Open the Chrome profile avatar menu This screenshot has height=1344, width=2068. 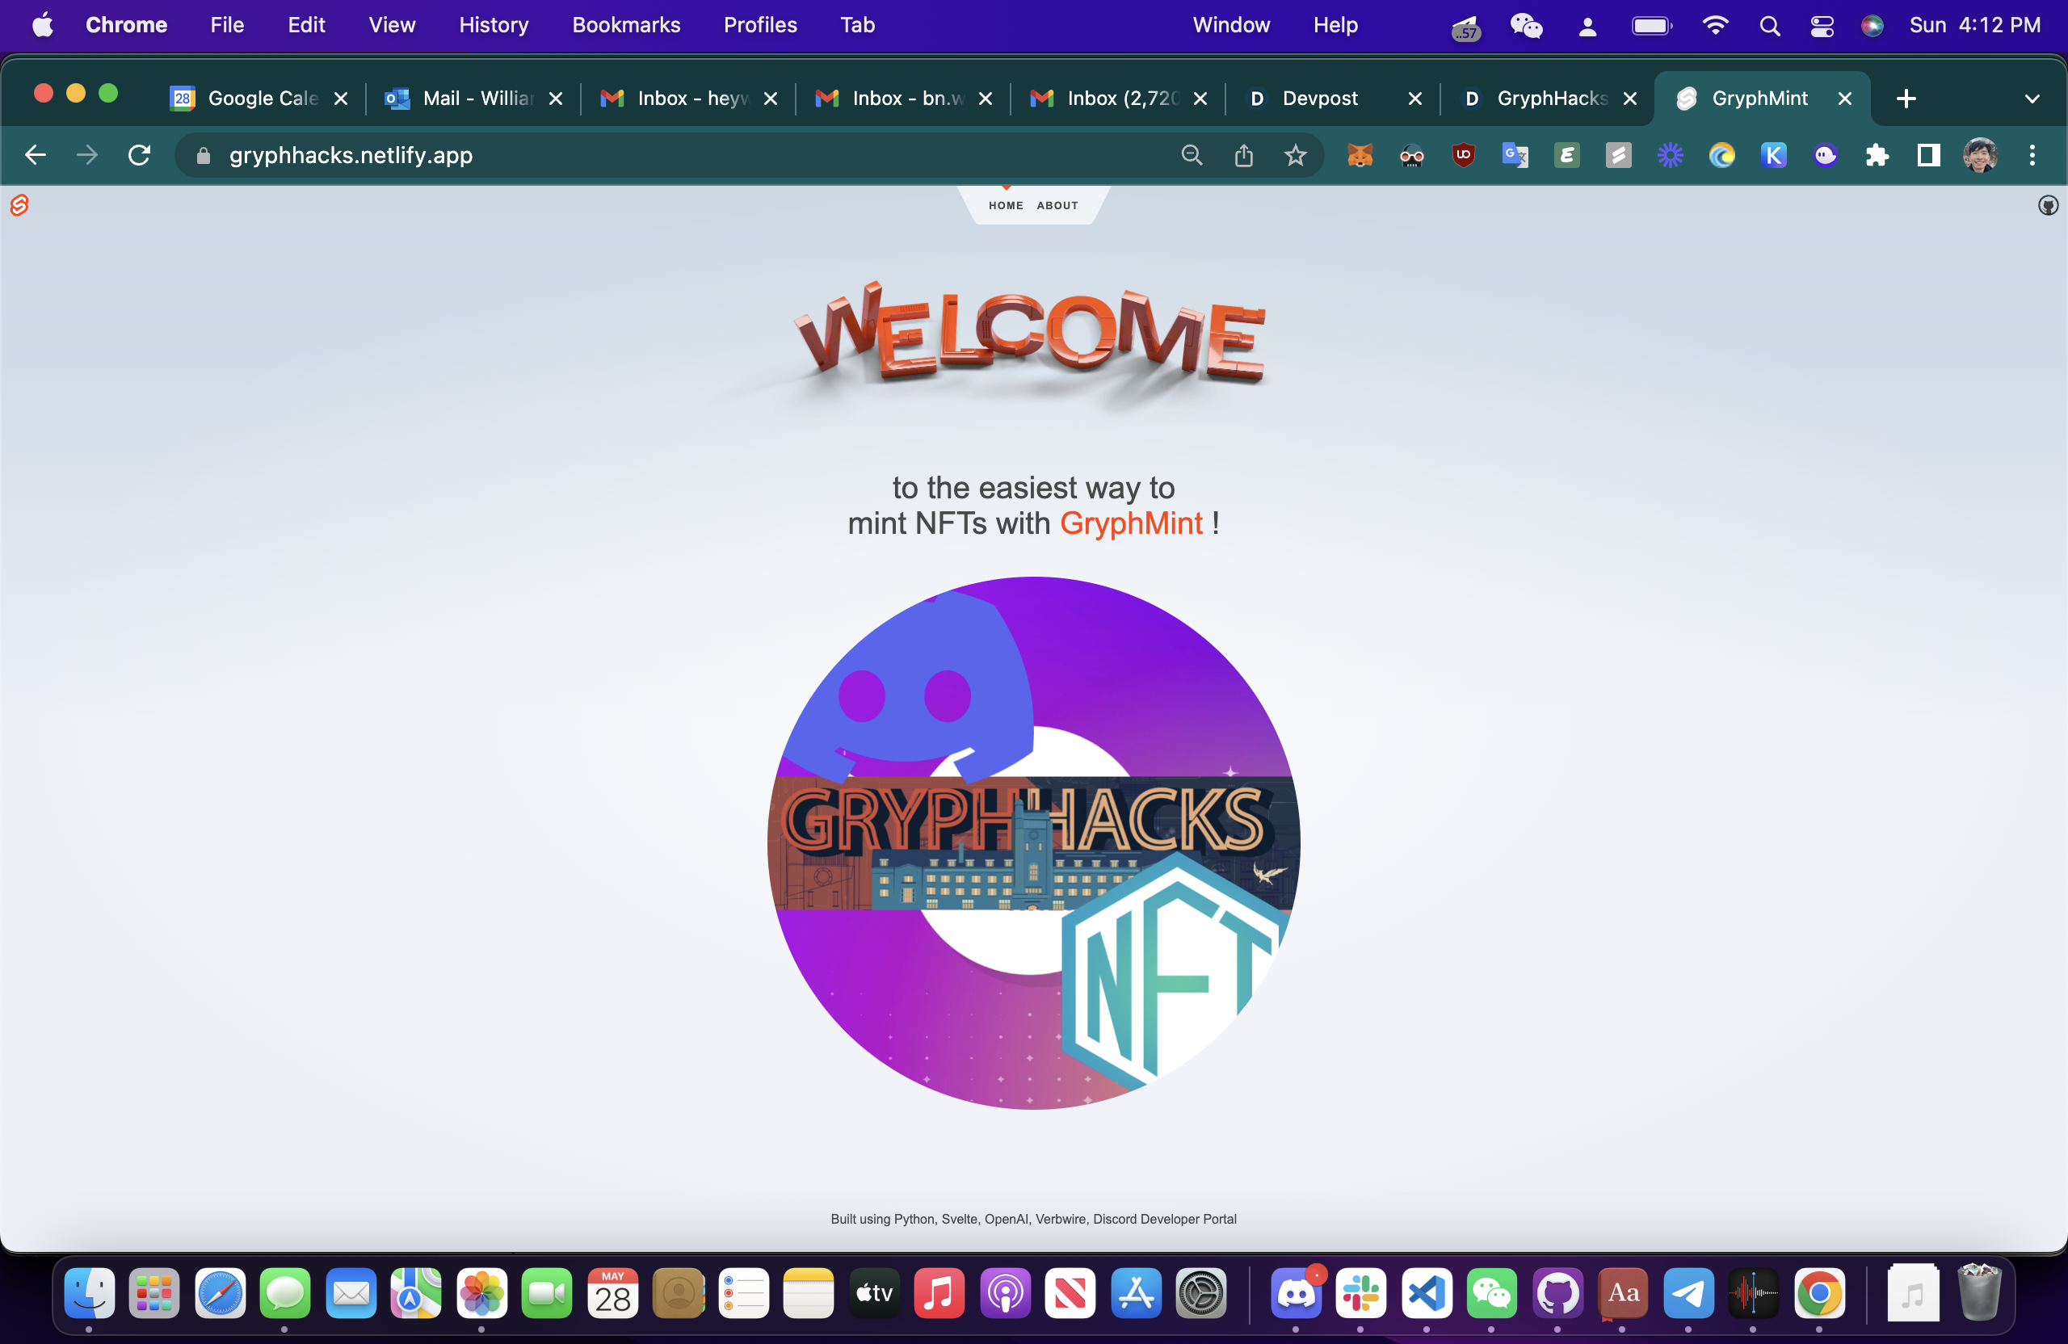point(1979,156)
